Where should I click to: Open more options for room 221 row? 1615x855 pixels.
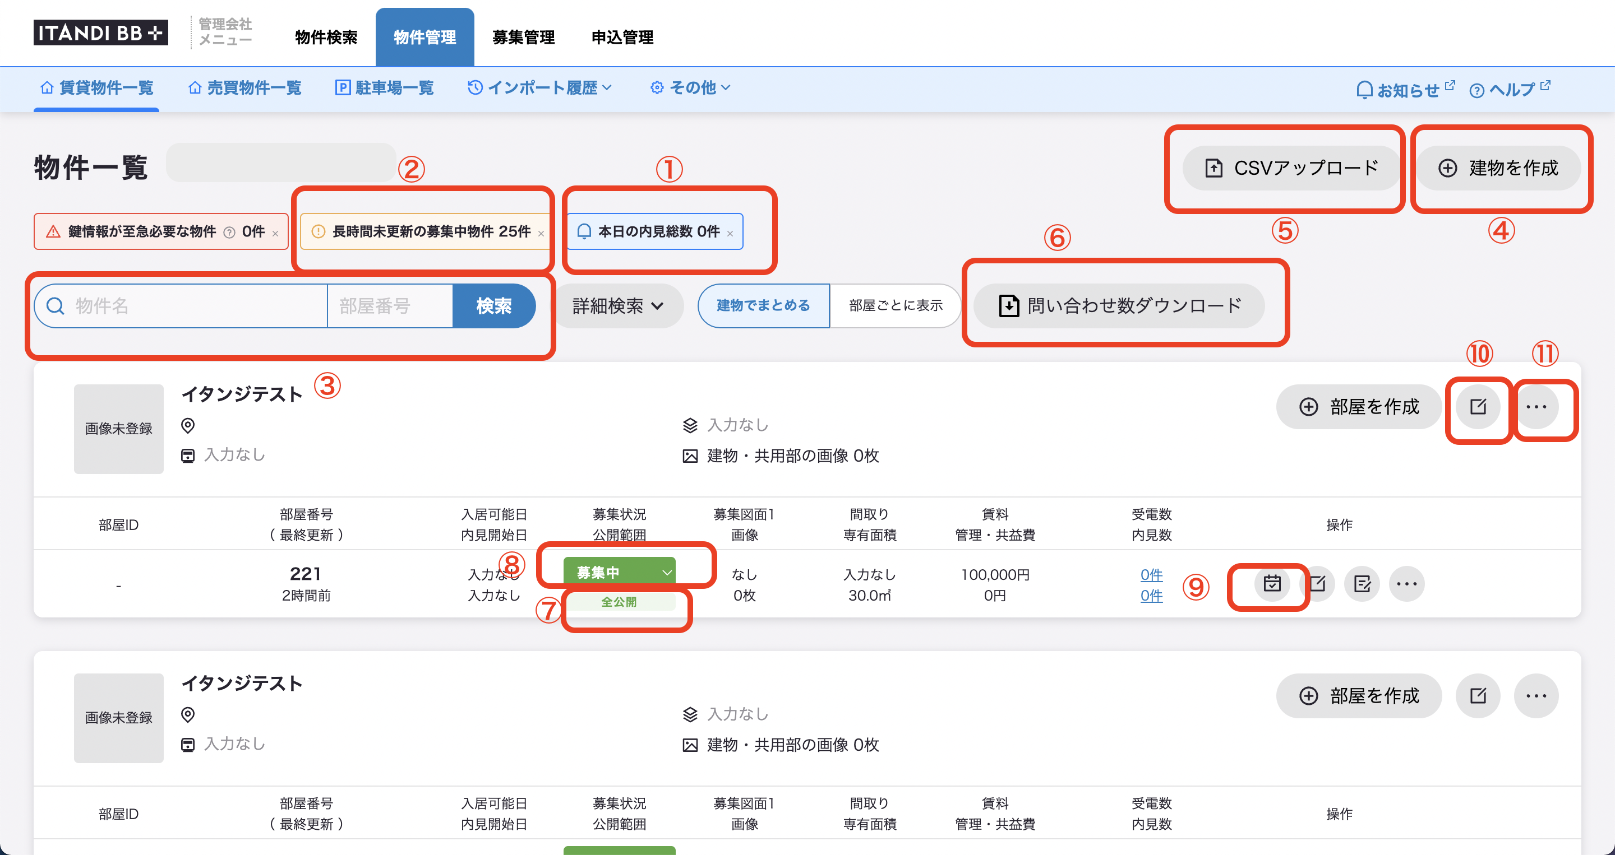(x=1406, y=584)
